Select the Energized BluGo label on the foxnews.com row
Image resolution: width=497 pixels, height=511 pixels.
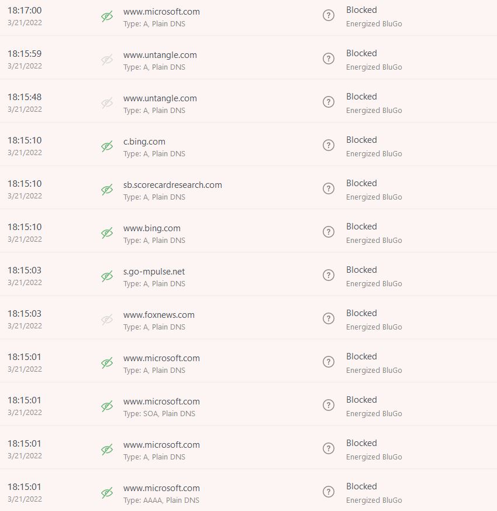[x=374, y=327]
